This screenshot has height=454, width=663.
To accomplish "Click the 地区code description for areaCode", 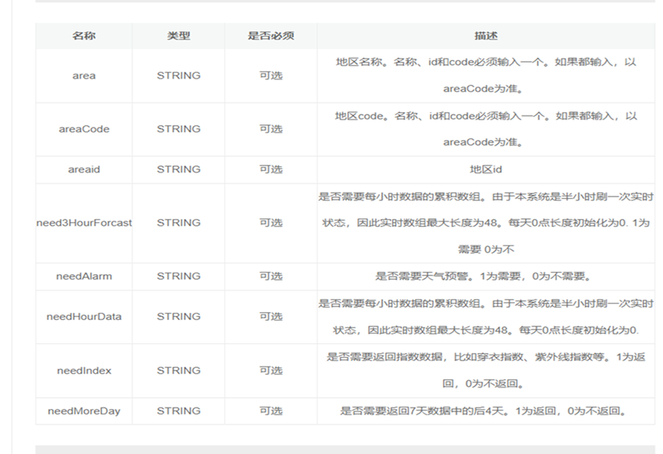I will pyautogui.click(x=486, y=129).
